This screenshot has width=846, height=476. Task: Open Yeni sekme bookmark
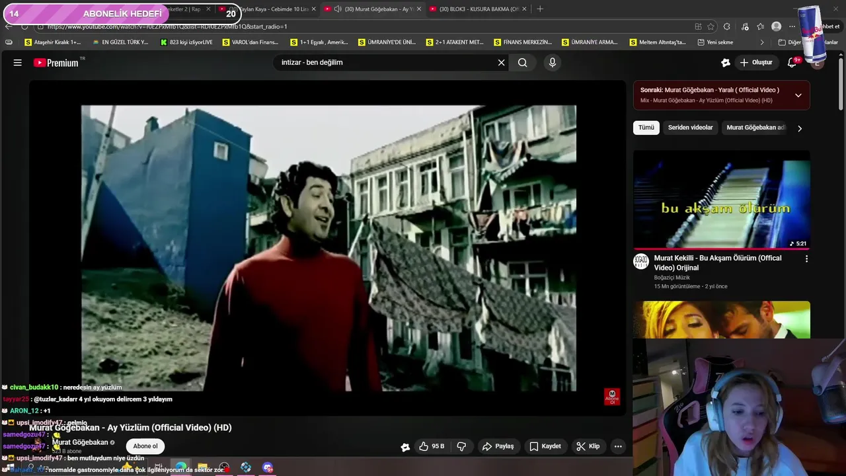click(x=715, y=42)
